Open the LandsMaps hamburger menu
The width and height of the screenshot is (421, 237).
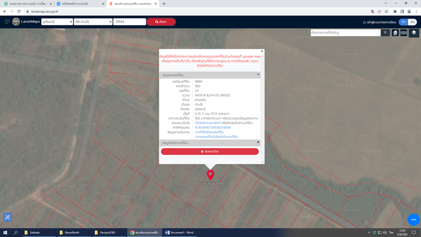tap(8, 22)
